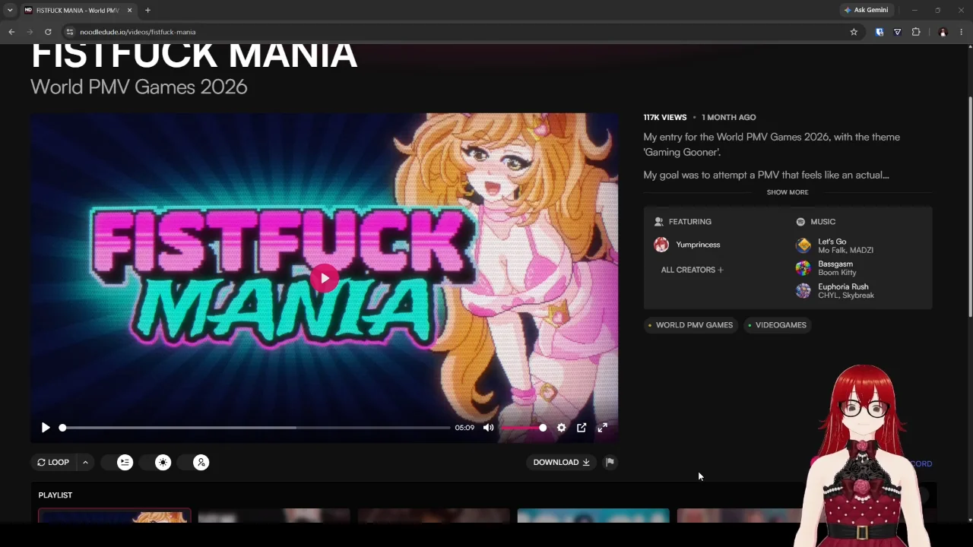The width and height of the screenshot is (973, 547).
Task: Bookmark this page with the star icon
Action: point(854,32)
